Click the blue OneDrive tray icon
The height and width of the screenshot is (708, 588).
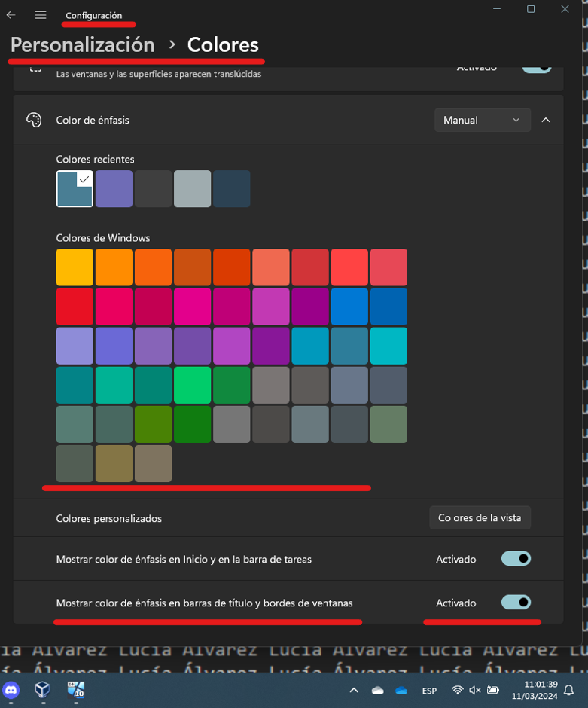pyautogui.click(x=401, y=690)
